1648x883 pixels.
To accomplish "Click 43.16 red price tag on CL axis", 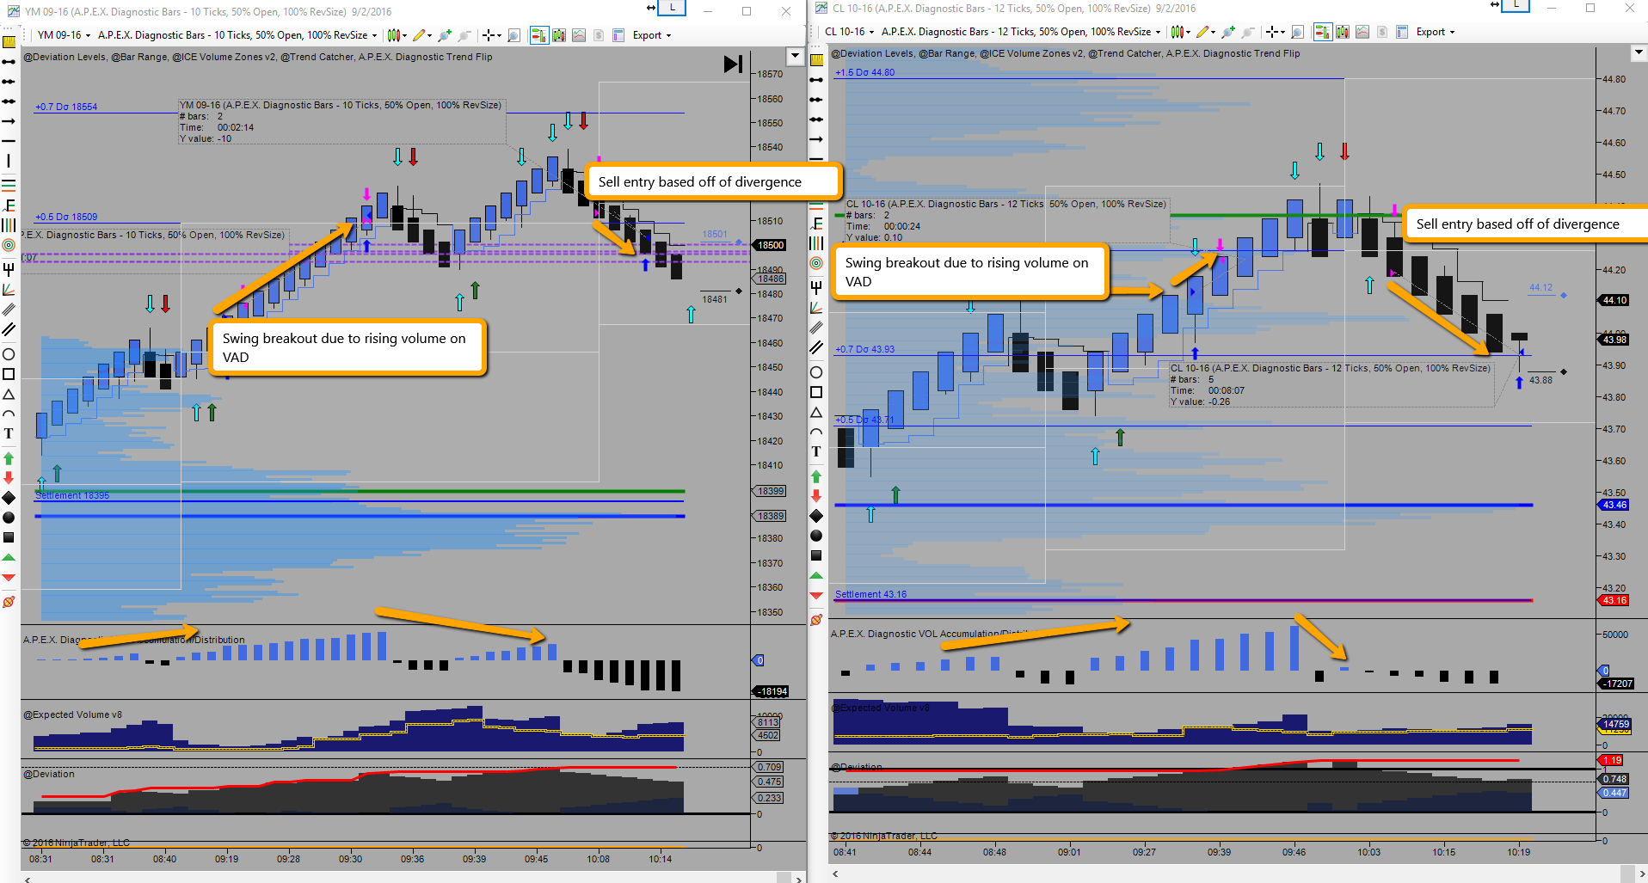I will 1614,600.
